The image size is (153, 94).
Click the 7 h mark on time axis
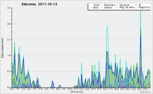(x=52, y=89)
